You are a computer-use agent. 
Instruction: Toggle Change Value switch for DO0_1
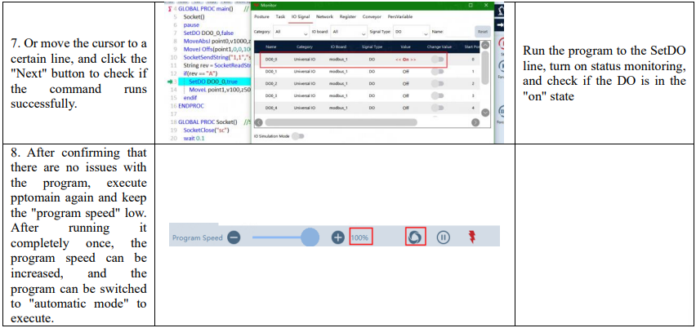click(x=437, y=71)
